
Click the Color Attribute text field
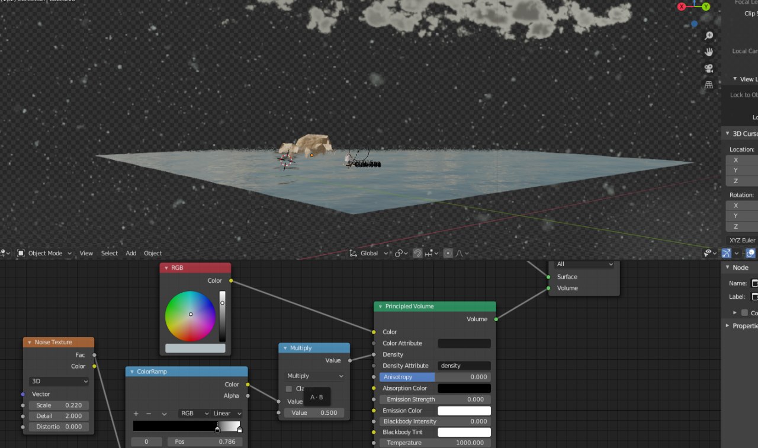(464, 343)
